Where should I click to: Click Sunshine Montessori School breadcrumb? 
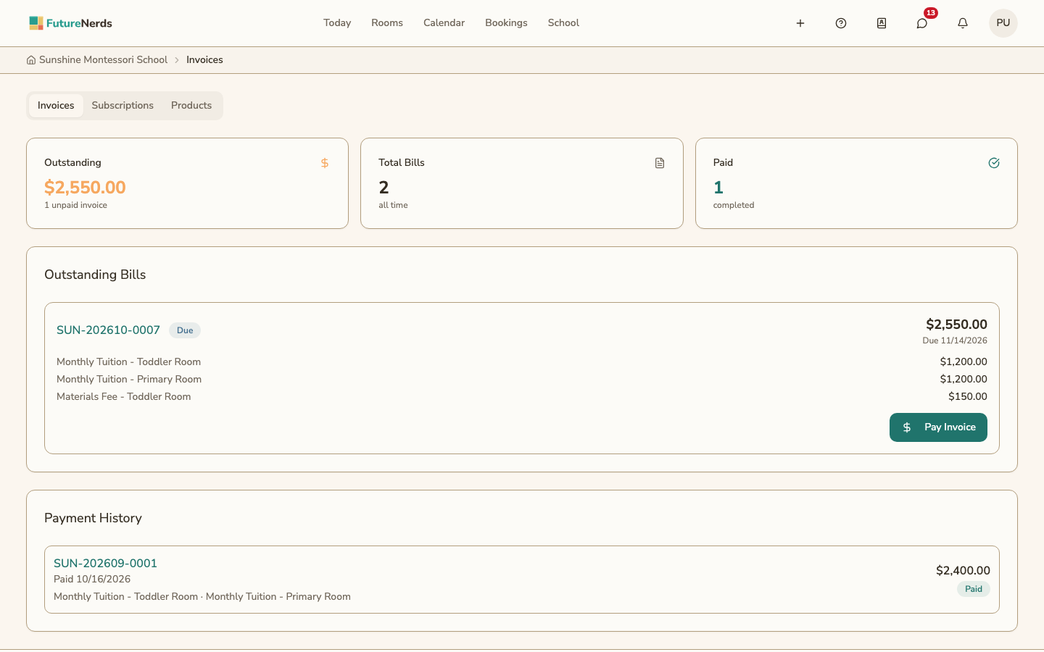103,60
